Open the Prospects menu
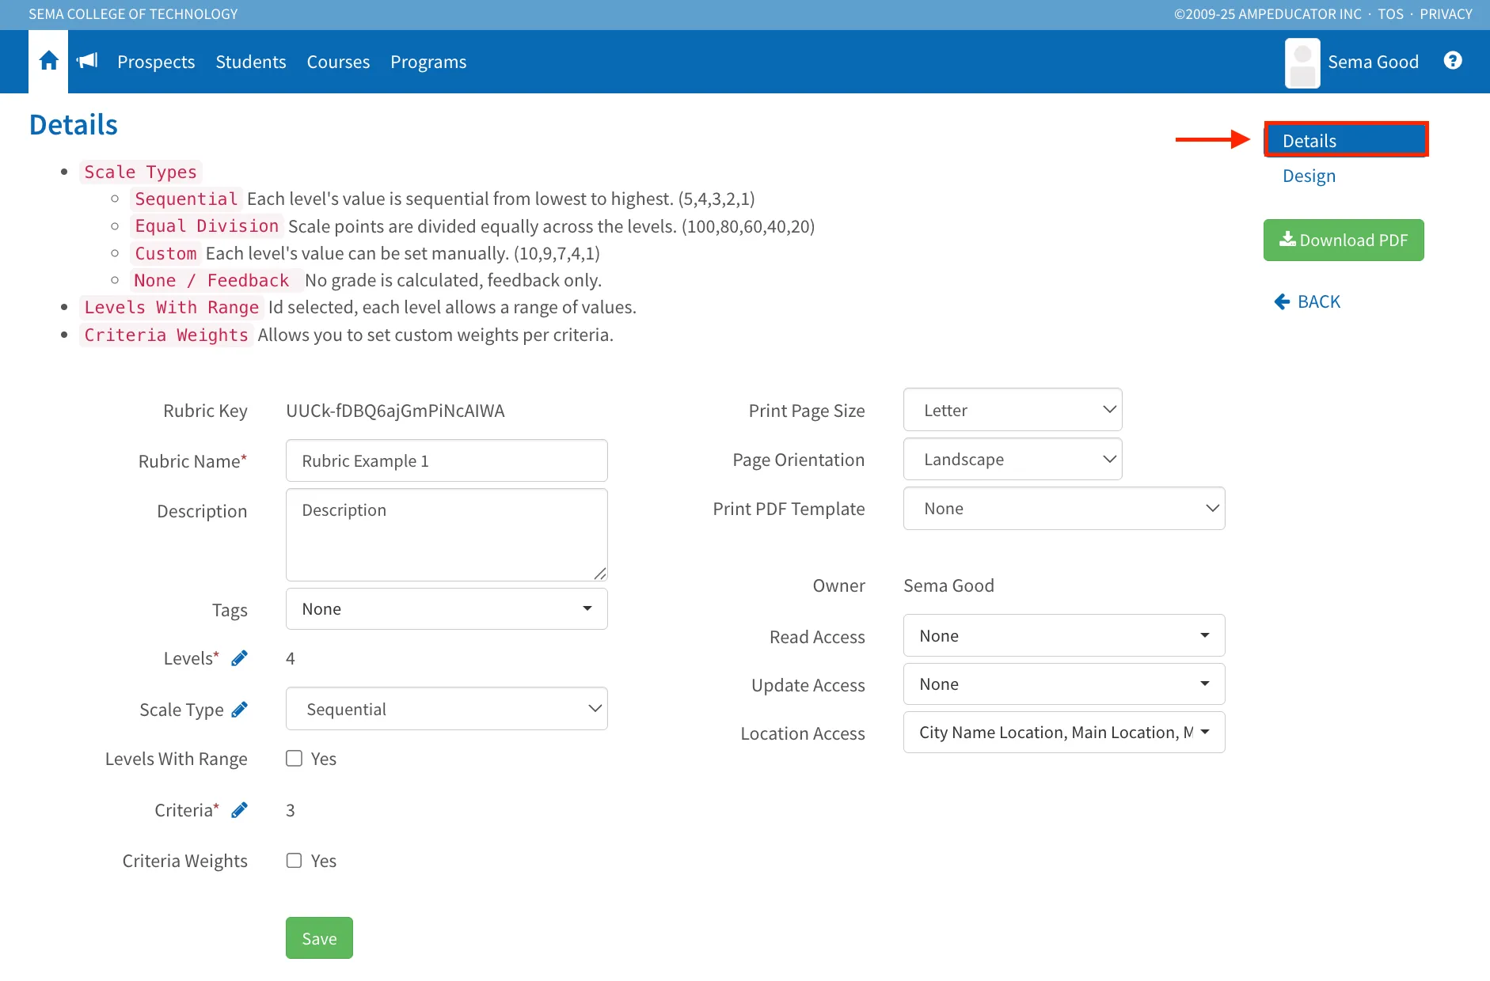1490x981 pixels. [156, 62]
